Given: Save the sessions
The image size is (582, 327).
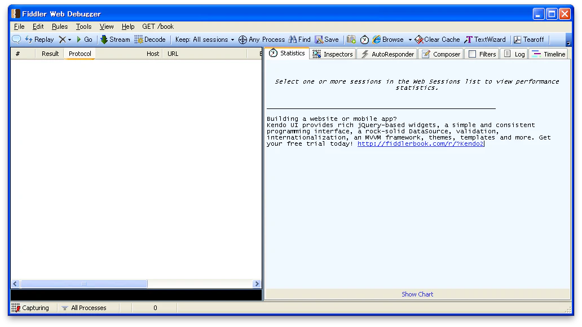Looking at the screenshot, I should 327,40.
